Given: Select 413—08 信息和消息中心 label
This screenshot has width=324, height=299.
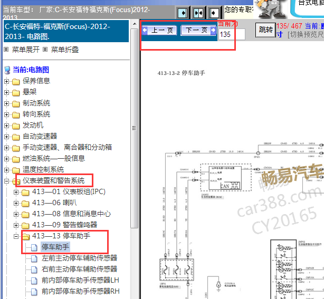Looking at the screenshot, I should 71,214.
